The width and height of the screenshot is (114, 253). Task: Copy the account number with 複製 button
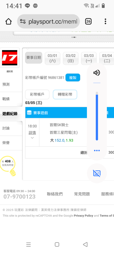pyautogui.click(x=73, y=78)
